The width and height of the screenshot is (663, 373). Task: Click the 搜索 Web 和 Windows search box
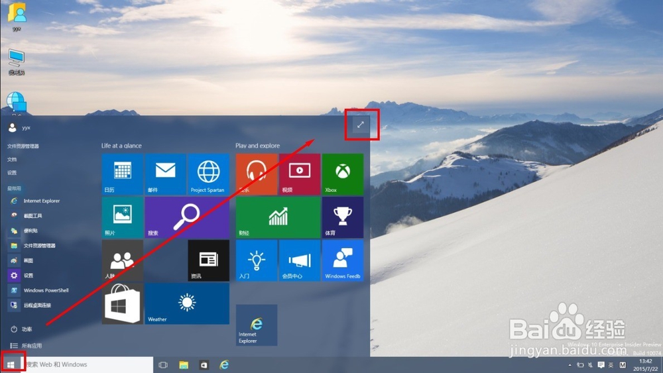pos(87,364)
